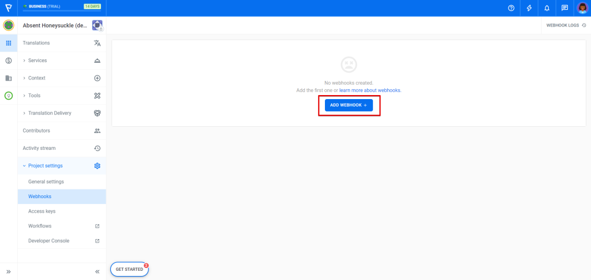The height and width of the screenshot is (280, 591).
Task: Click the Get Started button
Action: coord(129,269)
